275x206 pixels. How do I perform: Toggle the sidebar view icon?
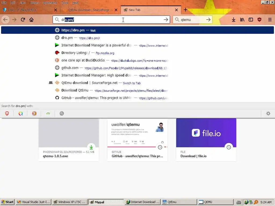pyautogui.click(x=251, y=20)
